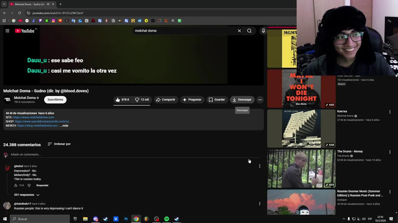Open the Apps grid in bookmarks bar
398x223 pixels.
pyautogui.click(x=4, y=21)
